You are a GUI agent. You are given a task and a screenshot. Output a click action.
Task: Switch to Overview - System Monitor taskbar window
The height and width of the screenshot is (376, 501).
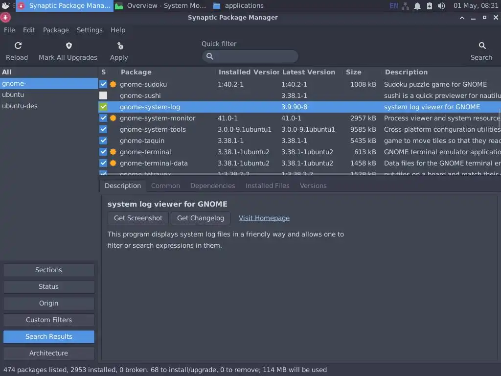tap(160, 6)
